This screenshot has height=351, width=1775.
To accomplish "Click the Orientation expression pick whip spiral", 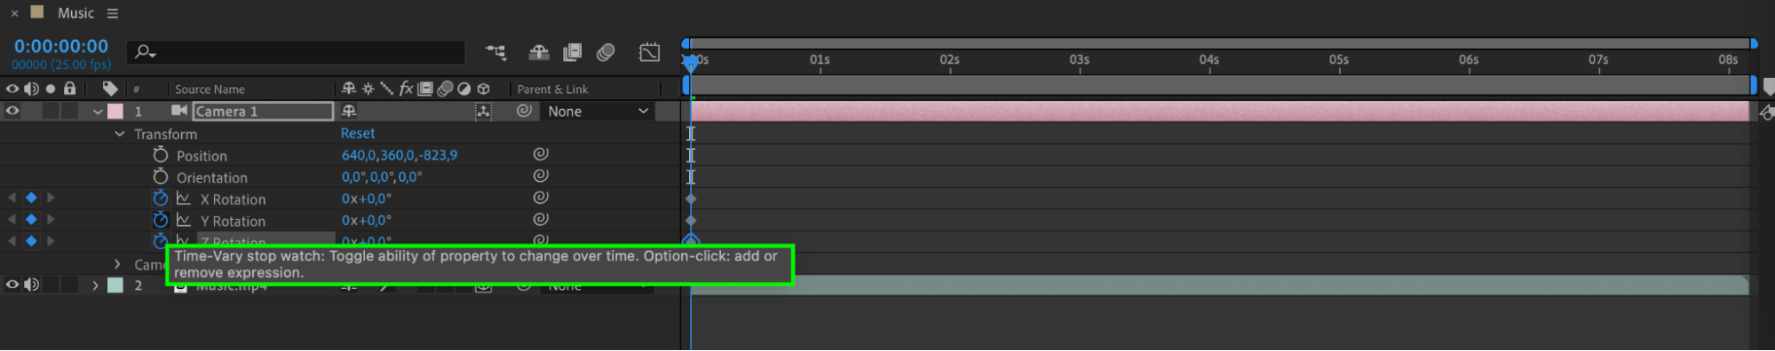I will [541, 175].
